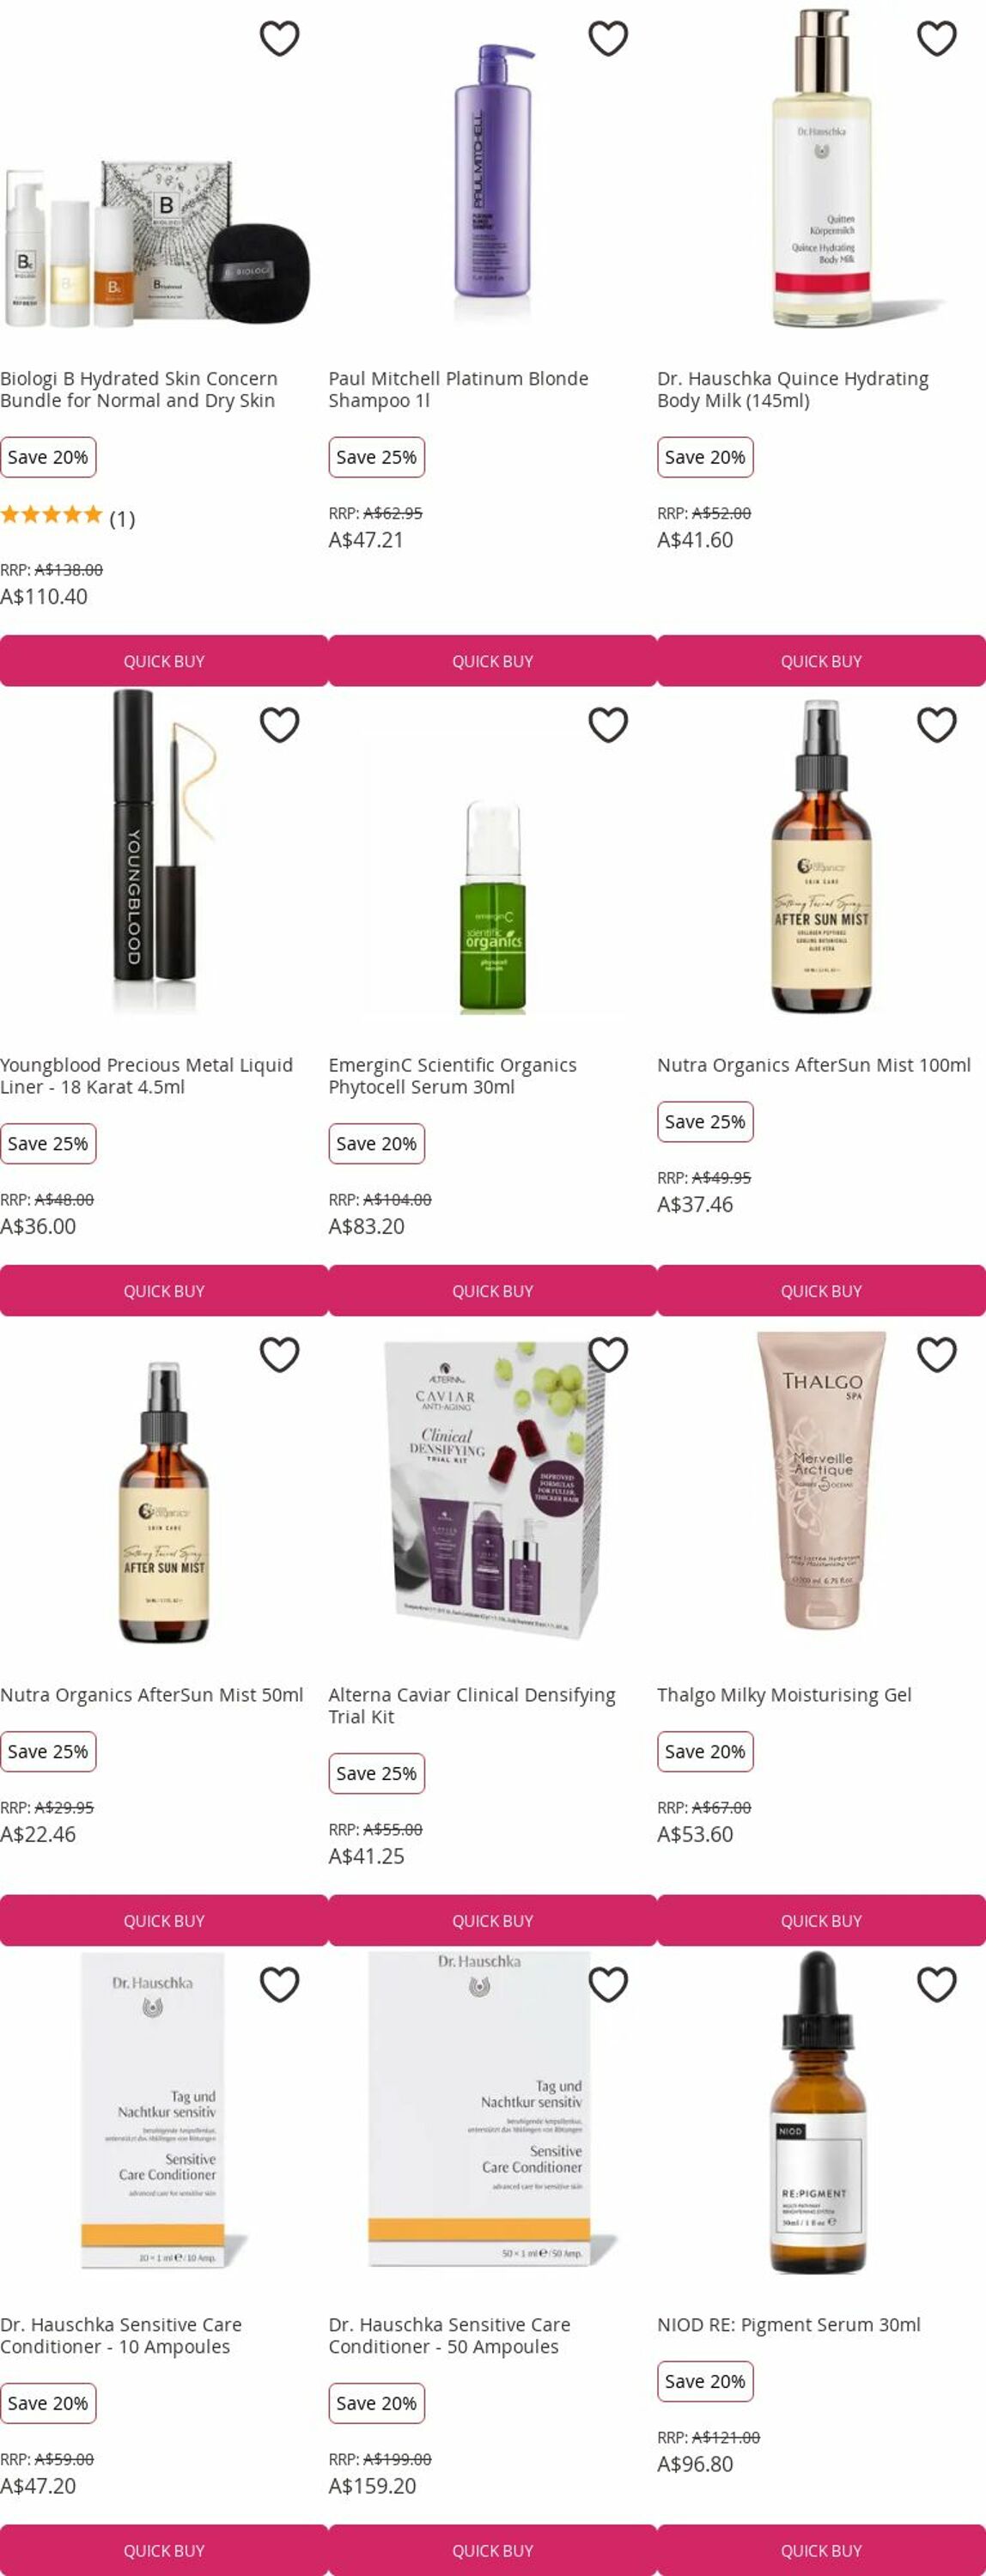Wishlist the Alterna Caviar Trial Kit
The image size is (986, 2576).
pyautogui.click(x=608, y=1355)
